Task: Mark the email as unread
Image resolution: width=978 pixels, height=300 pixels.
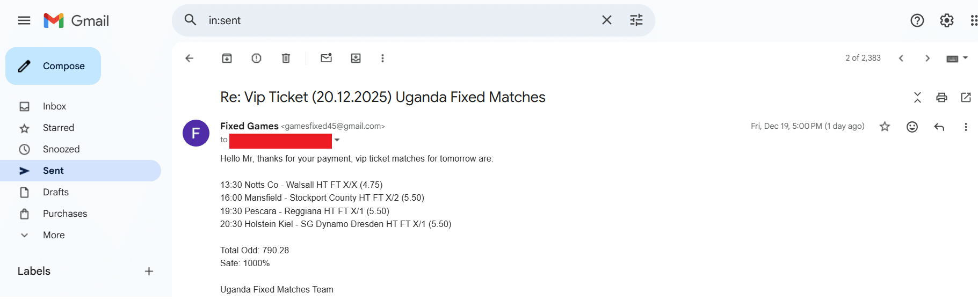Action: tap(326, 58)
